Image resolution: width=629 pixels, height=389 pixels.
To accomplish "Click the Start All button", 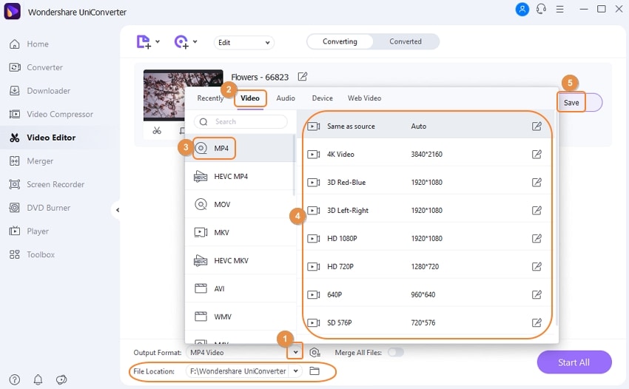I will 574,362.
